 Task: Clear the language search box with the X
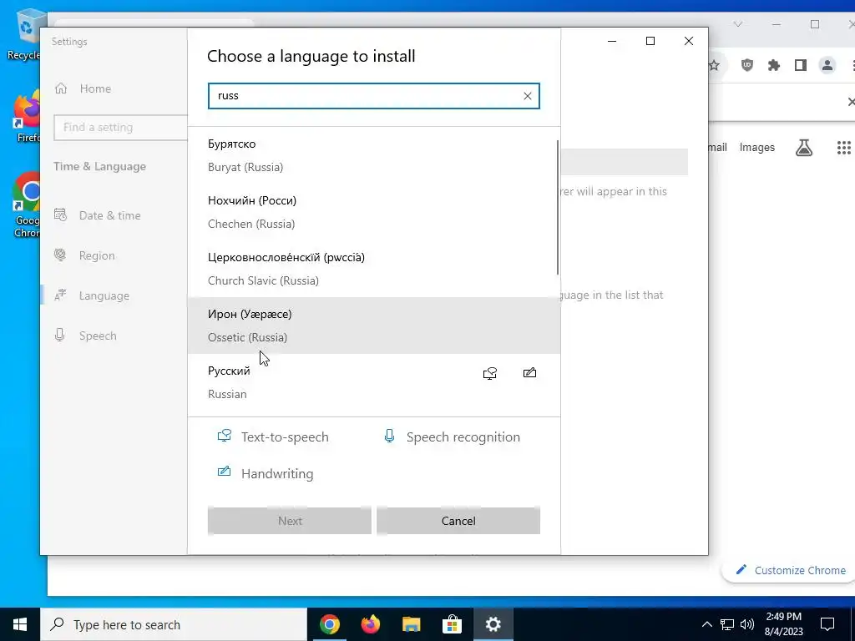click(x=528, y=96)
